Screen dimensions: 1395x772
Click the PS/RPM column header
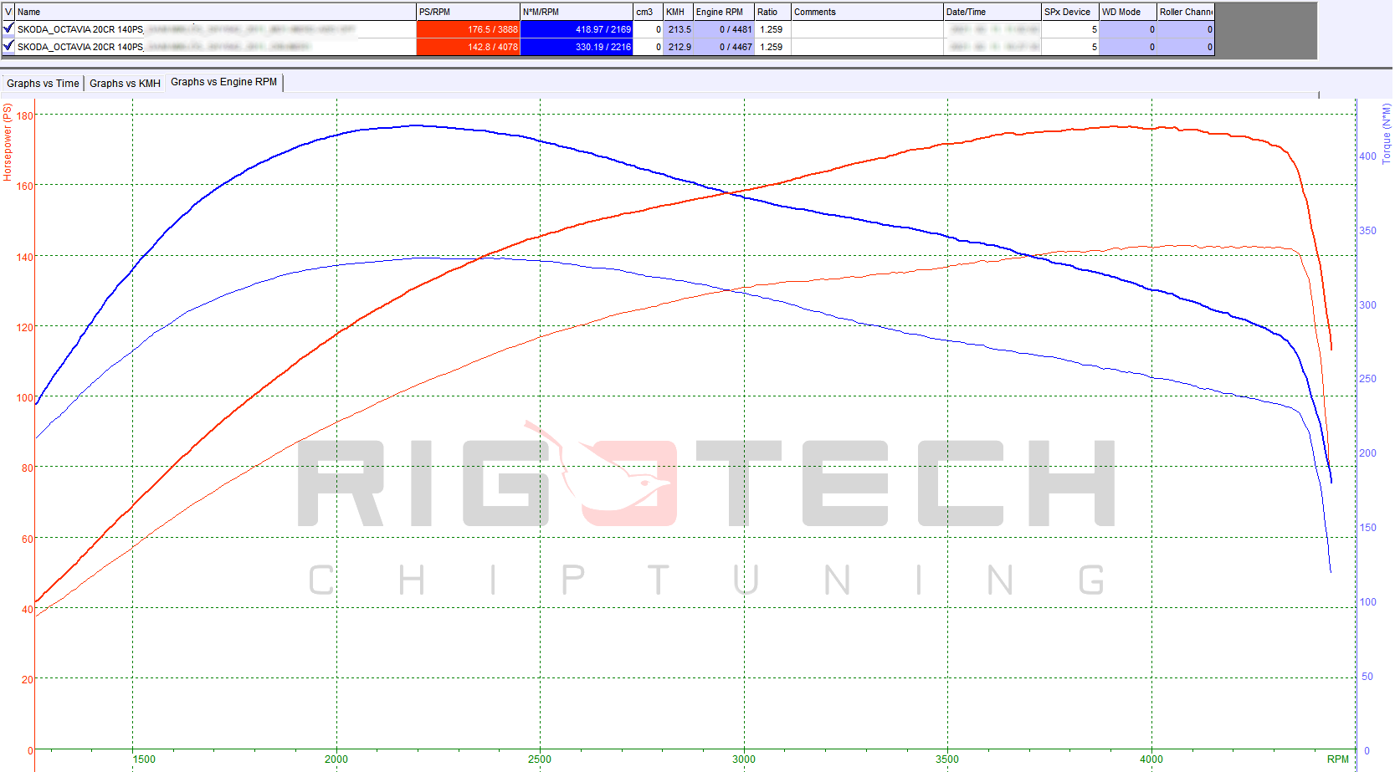click(468, 12)
